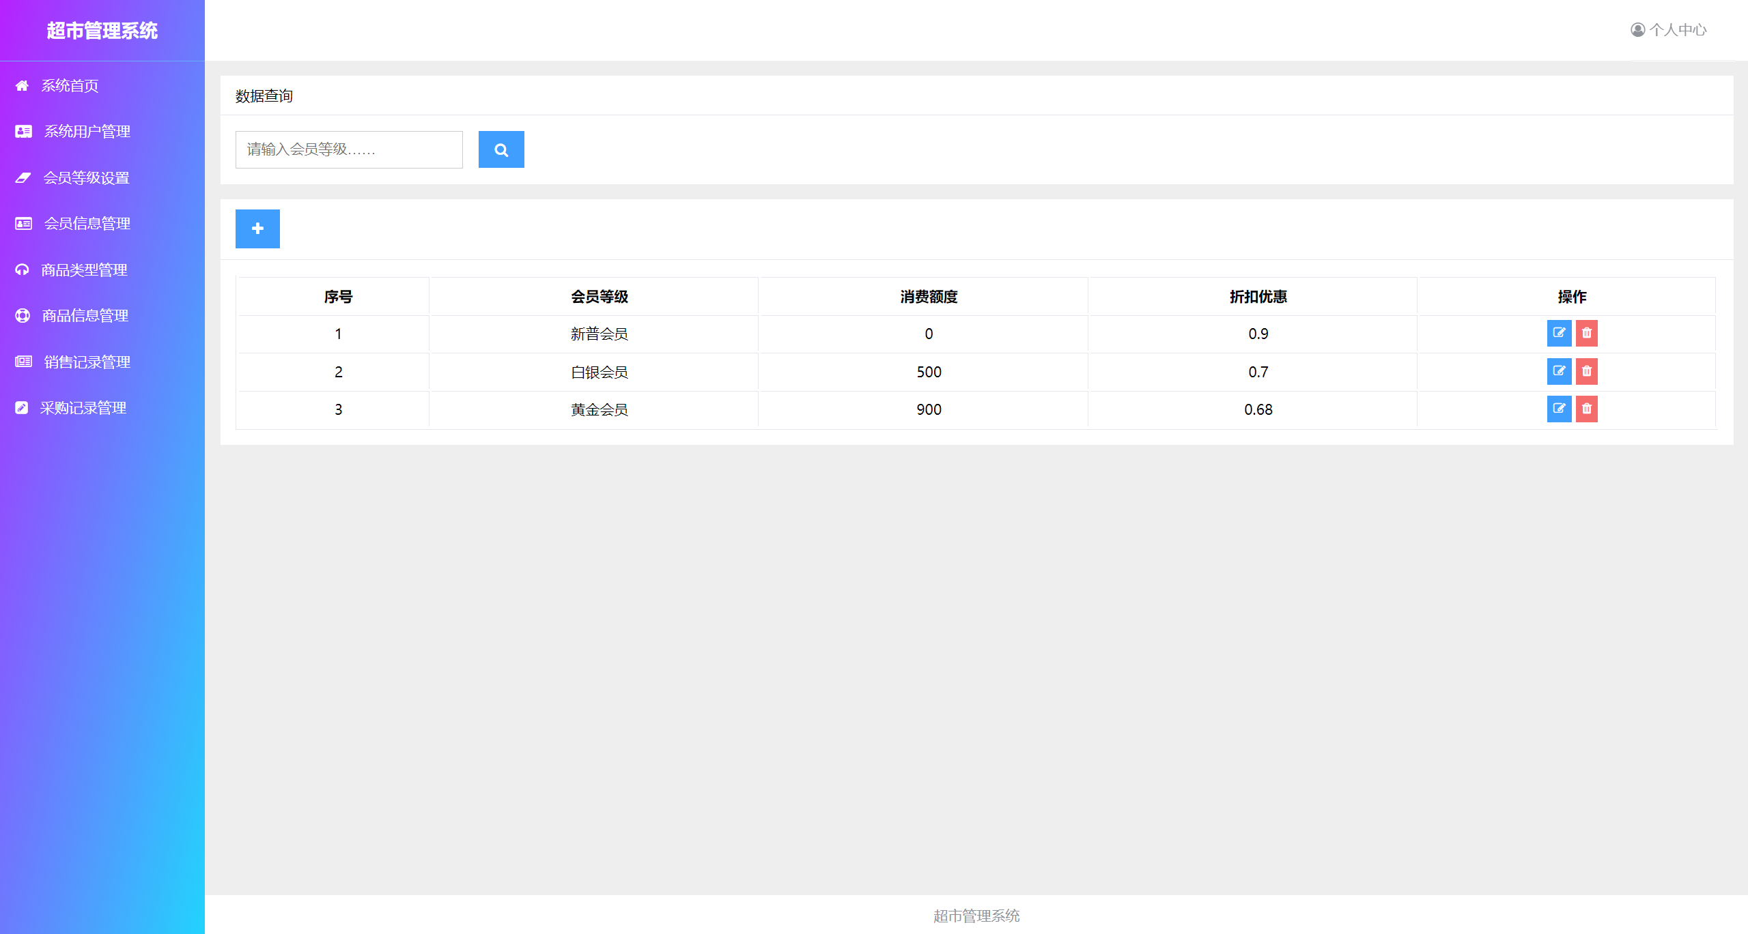The width and height of the screenshot is (1748, 934).
Task: Click the 超市管理系统 sidebar title
Action: (102, 31)
